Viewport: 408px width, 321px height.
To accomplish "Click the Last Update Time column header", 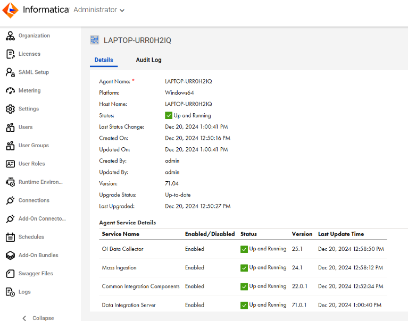I will (x=341, y=234).
